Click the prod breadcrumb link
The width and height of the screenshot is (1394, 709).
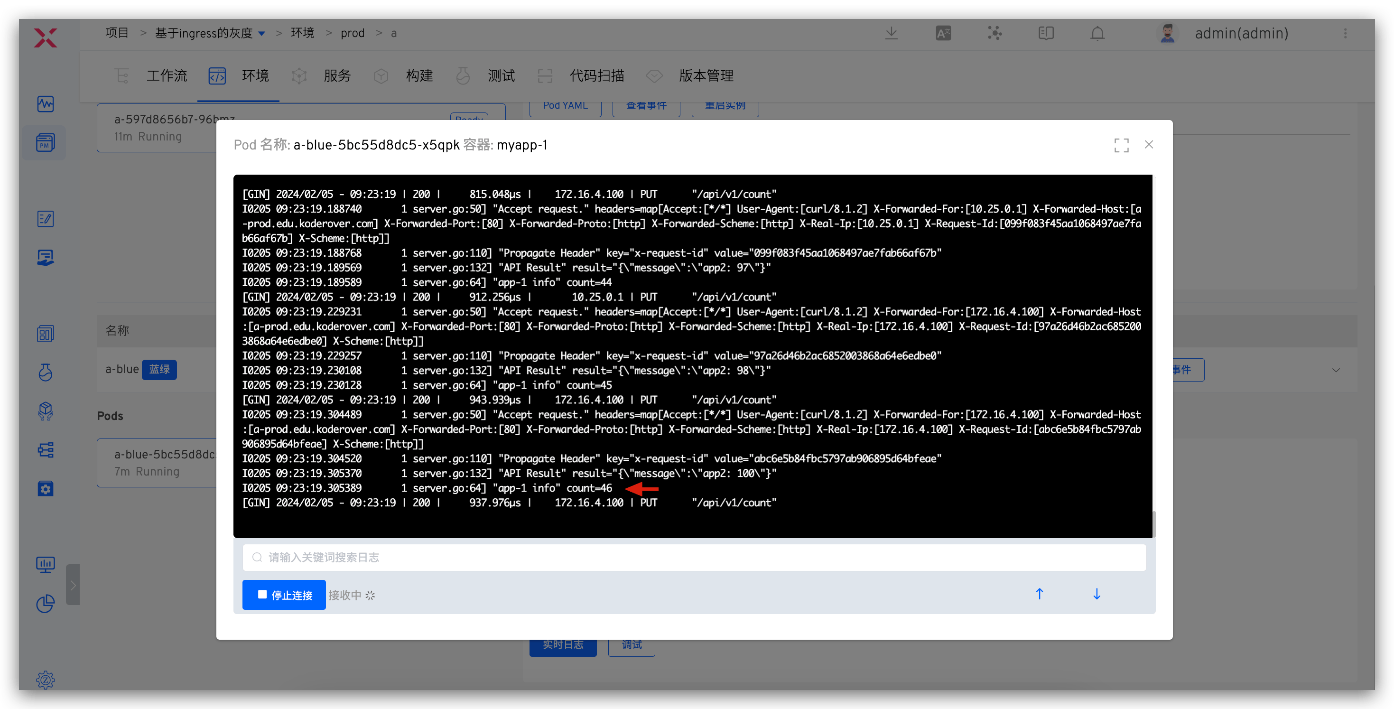[x=352, y=34]
